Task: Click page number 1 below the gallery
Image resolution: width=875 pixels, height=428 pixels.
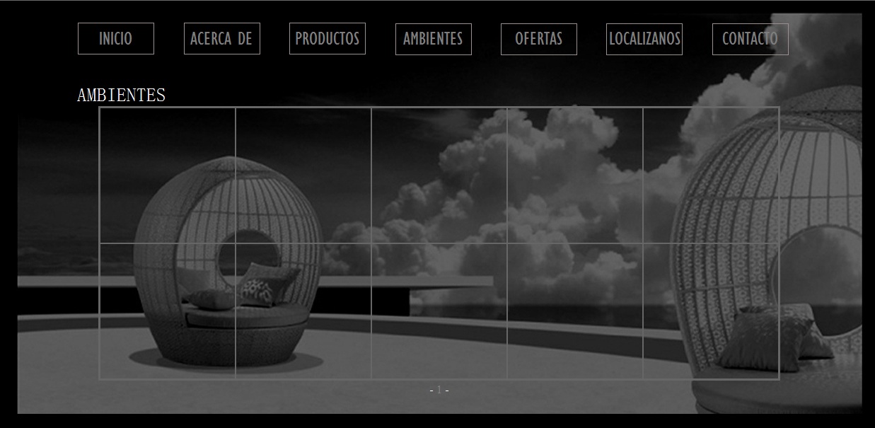Action: (439, 390)
